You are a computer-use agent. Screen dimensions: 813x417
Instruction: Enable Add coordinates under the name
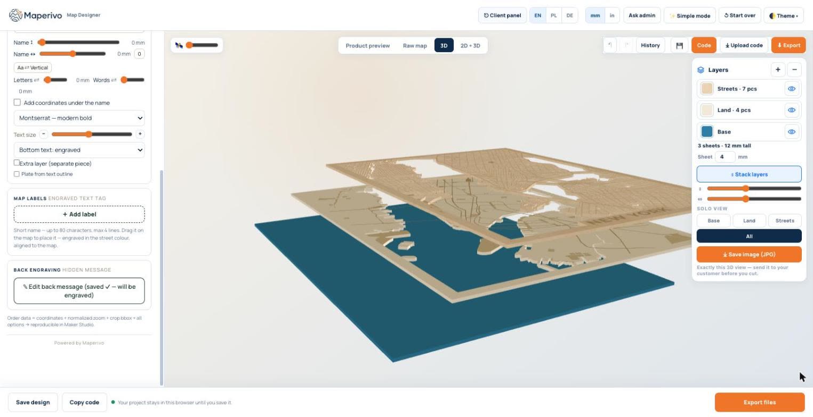tap(17, 102)
